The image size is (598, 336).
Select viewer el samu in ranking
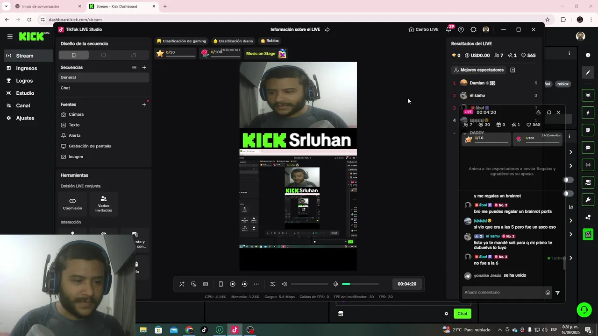tap(495, 96)
